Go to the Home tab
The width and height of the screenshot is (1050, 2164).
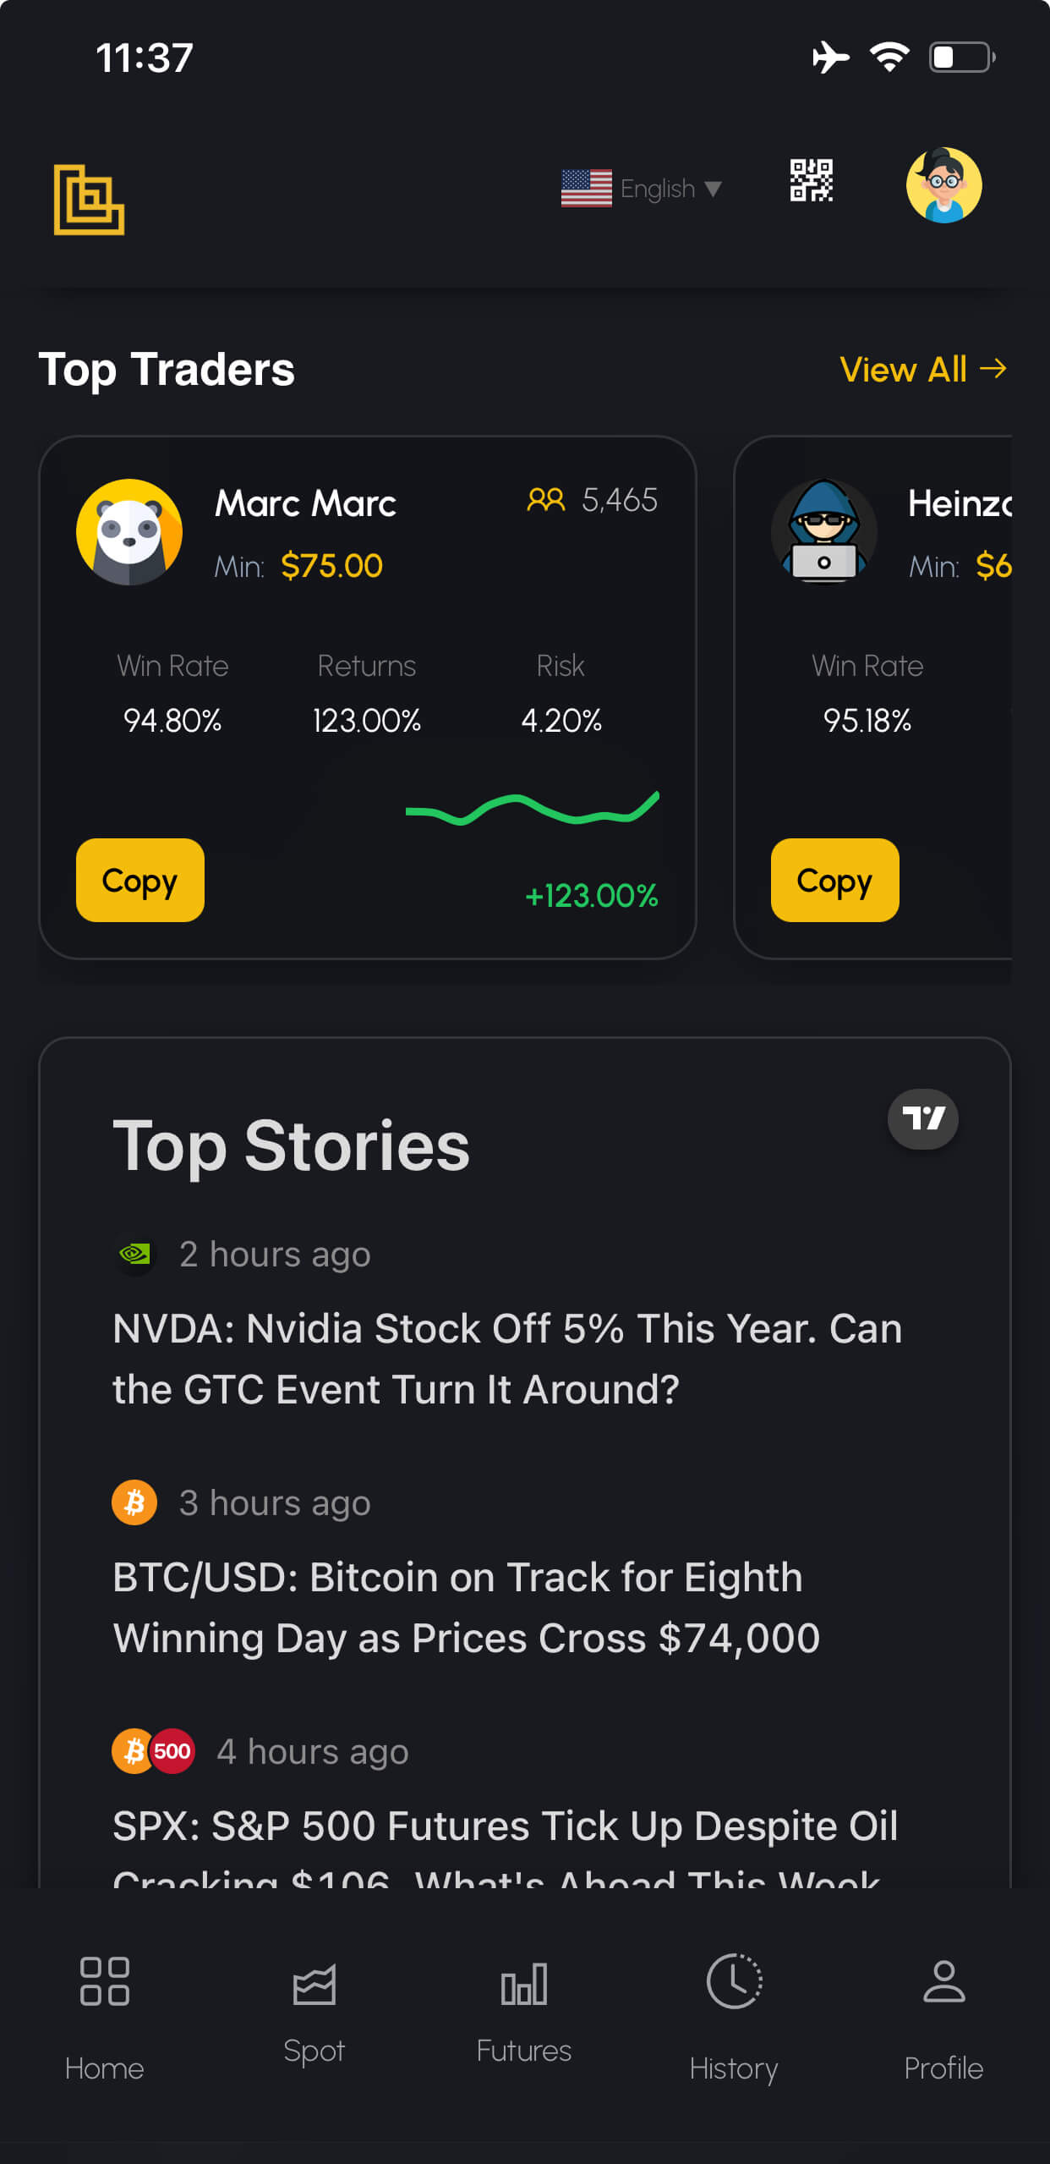click(x=105, y=2015)
